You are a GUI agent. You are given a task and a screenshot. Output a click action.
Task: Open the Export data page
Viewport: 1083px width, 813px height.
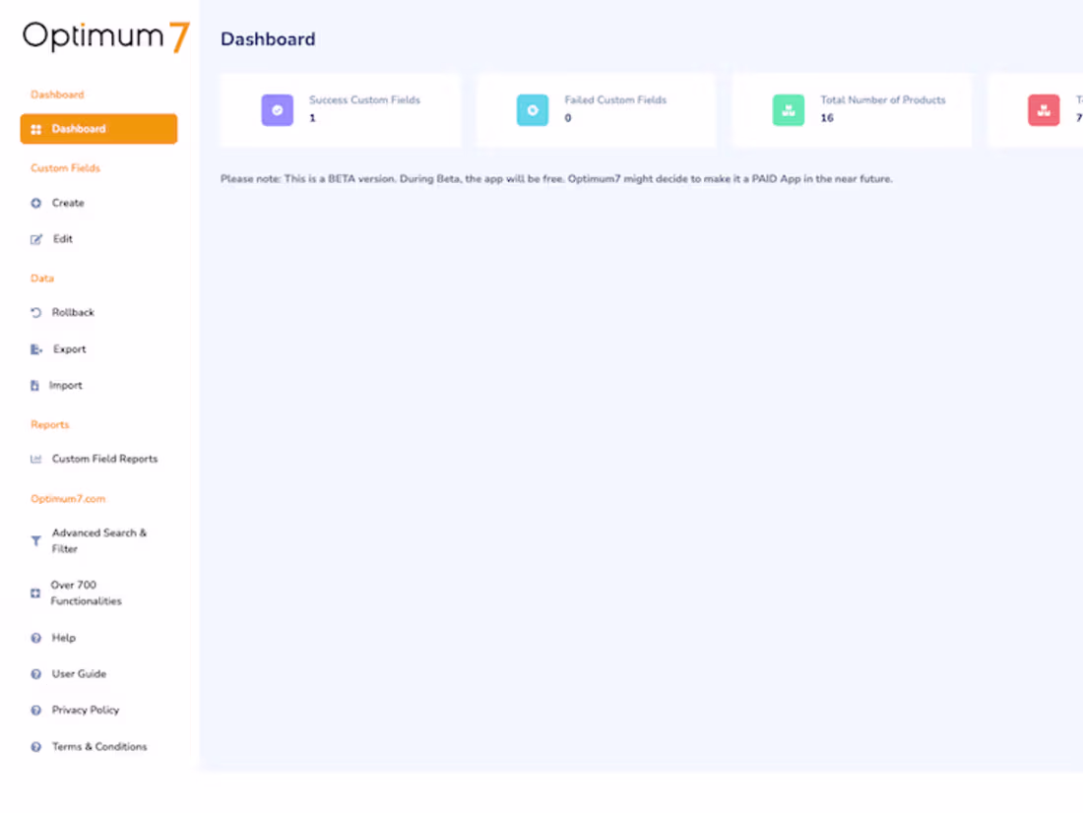point(69,349)
